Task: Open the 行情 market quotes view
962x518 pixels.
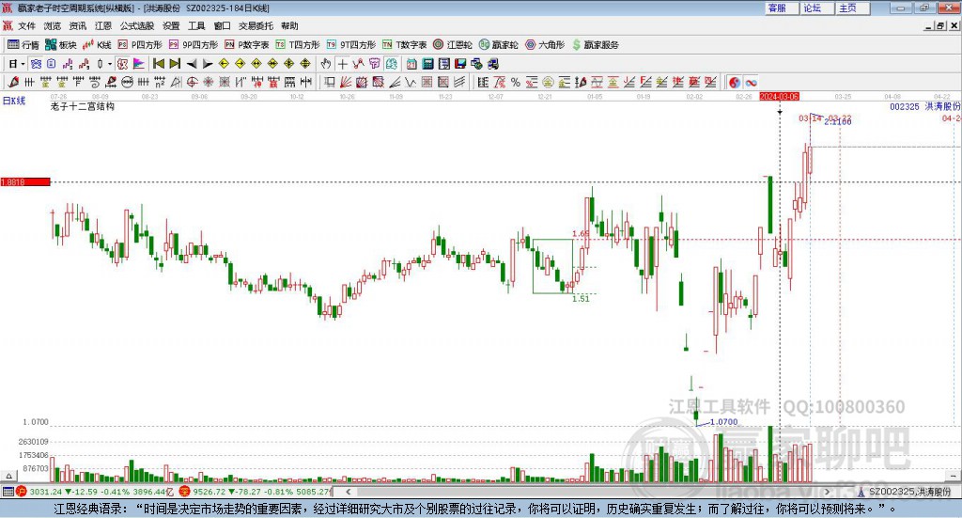Action: [x=23, y=45]
